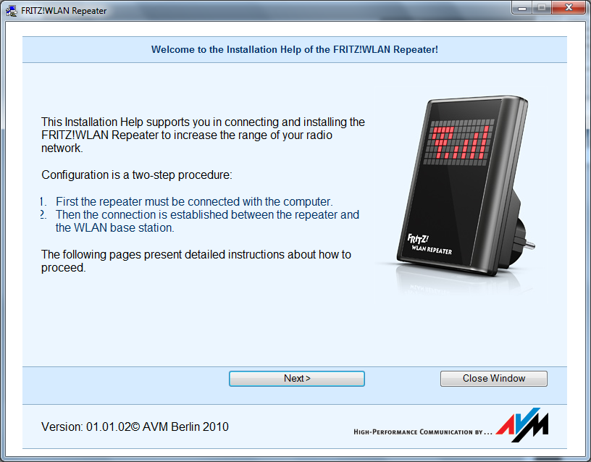Click step 1 about connecting to the computer
591x462 pixels.
pos(193,201)
